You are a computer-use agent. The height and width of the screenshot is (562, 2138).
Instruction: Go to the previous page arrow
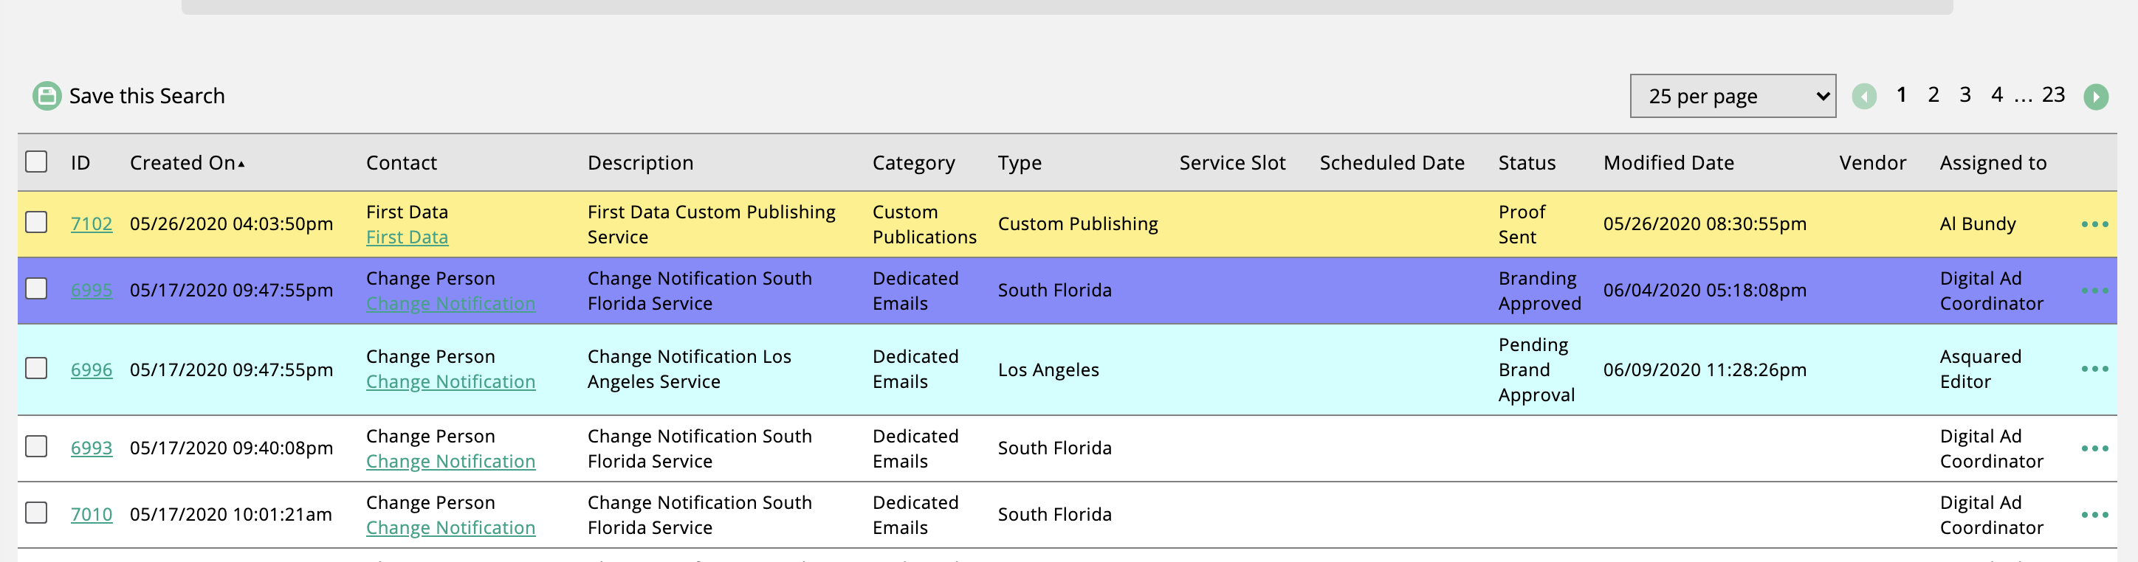[x=1864, y=97]
